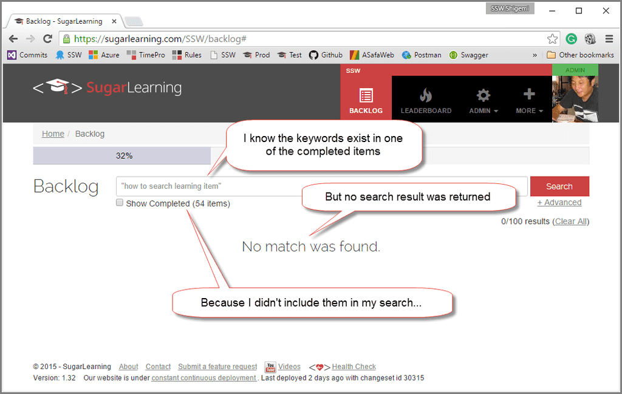The height and width of the screenshot is (394, 622).
Task: Click the Grammarly extension icon
Action: [571, 38]
